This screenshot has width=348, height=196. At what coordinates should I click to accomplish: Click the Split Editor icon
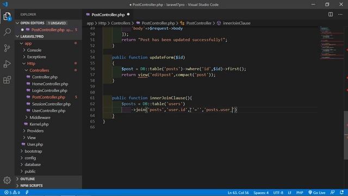(x=331, y=15)
